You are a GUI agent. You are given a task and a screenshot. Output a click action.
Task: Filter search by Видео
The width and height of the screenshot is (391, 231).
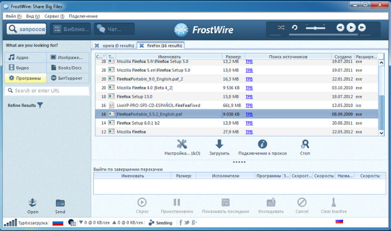(x=25, y=68)
